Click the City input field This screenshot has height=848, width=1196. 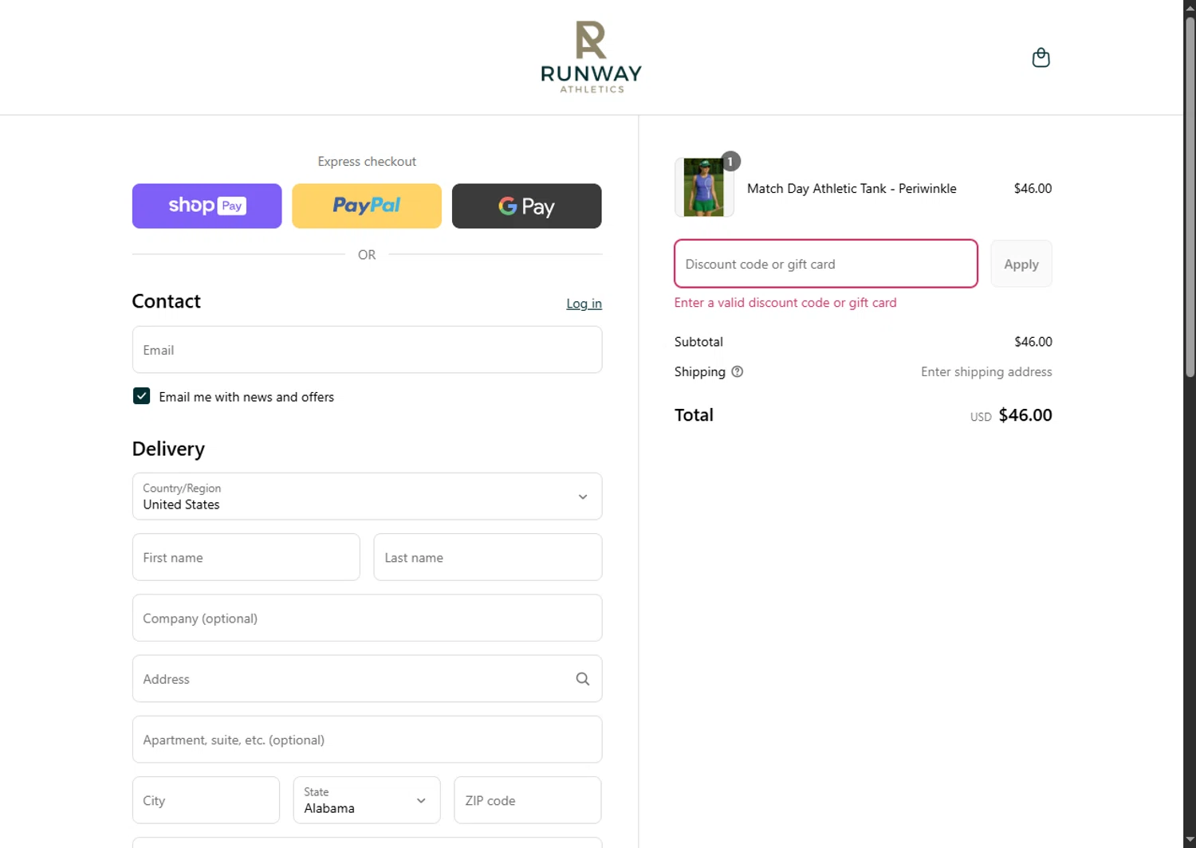click(x=206, y=800)
